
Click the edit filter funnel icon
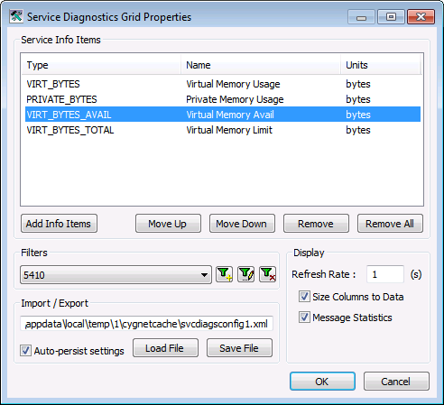click(x=246, y=274)
